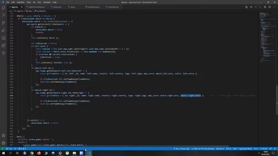Viewport: 278px width, 156px height.
Task: Open the Help menu
Action: click(54, 2)
